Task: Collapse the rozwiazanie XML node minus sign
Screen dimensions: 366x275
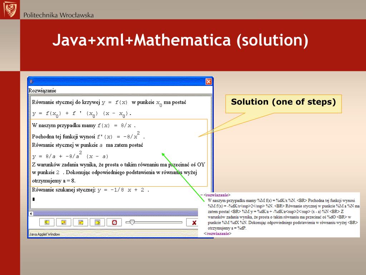Action: [x=202, y=195]
